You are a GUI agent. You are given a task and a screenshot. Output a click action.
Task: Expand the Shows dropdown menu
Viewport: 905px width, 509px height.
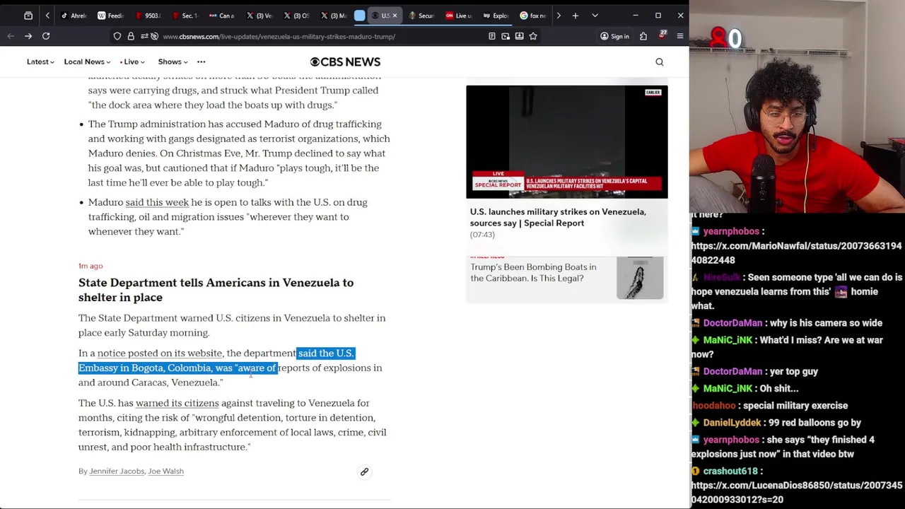(x=173, y=62)
